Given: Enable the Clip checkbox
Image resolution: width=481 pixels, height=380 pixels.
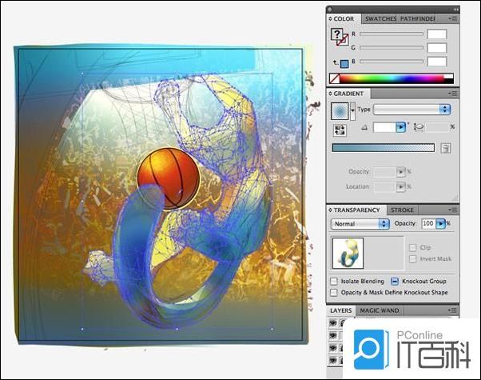Looking at the screenshot, I should coord(413,247).
